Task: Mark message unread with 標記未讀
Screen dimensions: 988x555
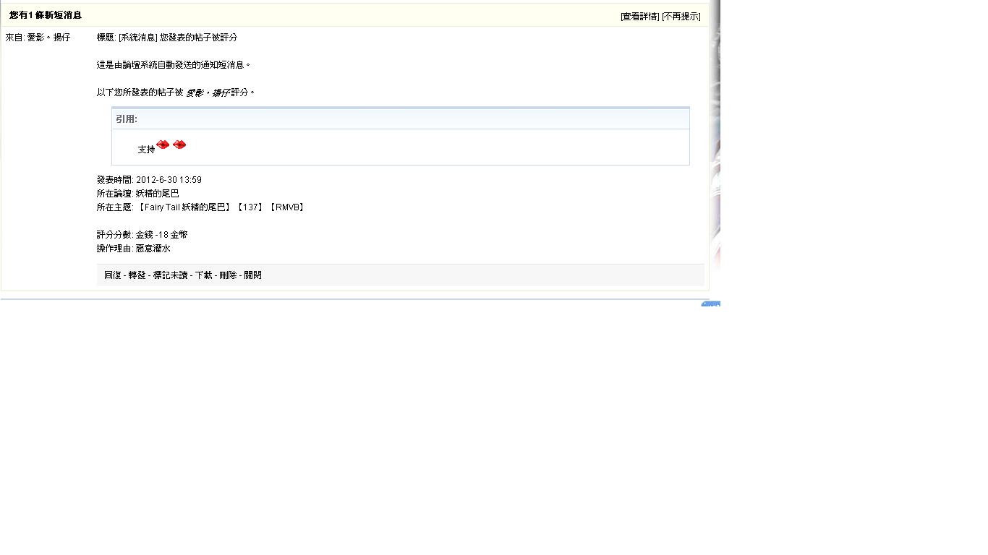Action: tap(171, 275)
